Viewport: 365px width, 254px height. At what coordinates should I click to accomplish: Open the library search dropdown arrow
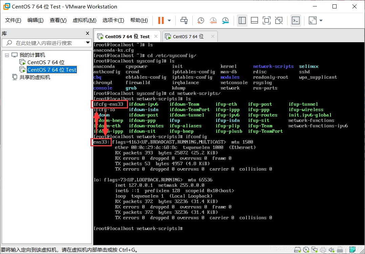[x=88, y=43]
